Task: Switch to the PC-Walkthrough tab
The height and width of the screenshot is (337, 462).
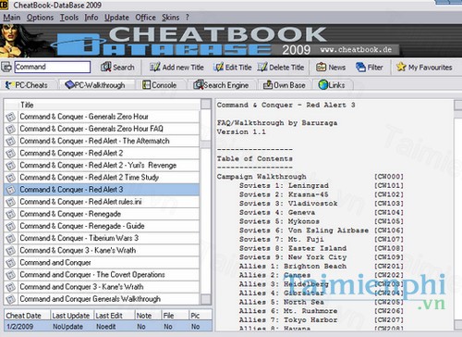Action: 96,85
